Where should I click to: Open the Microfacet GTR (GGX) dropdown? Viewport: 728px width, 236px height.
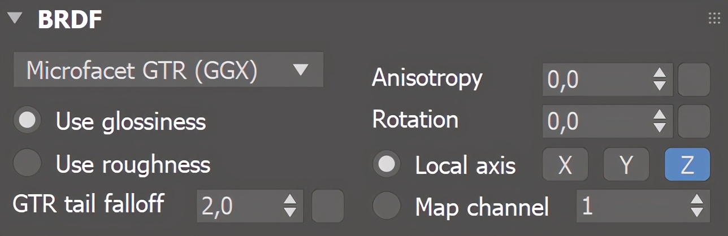[x=168, y=70]
